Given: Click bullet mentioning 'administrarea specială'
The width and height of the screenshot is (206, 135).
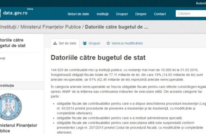Looking at the screenshot, I should [x=119, y=118].
